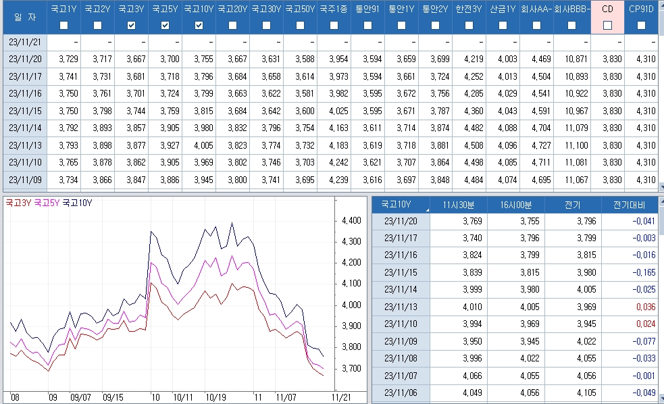Viewport: 664px width, 404px height.
Task: Enable the CD column checkbox
Action: click(607, 25)
